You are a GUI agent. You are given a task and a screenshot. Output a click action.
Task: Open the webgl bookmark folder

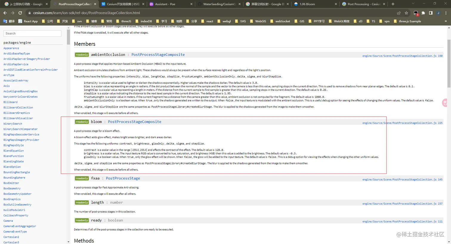point(224,21)
